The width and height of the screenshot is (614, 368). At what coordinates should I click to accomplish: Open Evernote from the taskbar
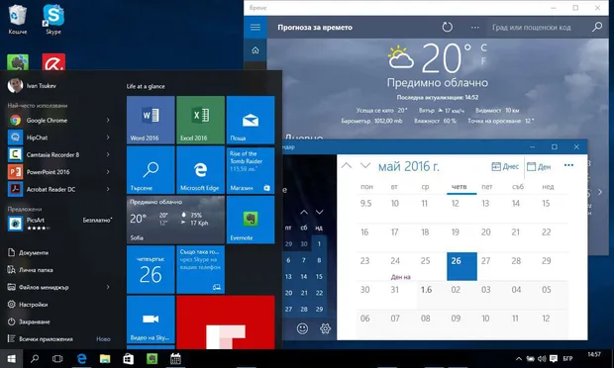pos(152,359)
